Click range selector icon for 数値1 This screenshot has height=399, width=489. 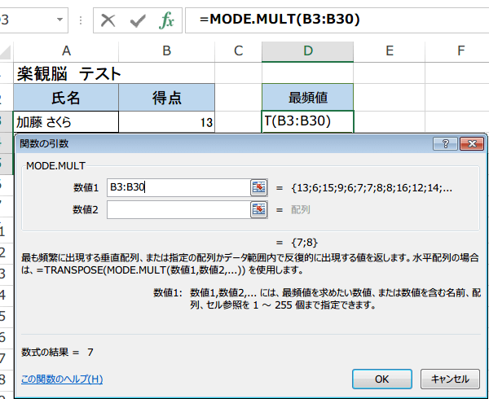coord(259,187)
